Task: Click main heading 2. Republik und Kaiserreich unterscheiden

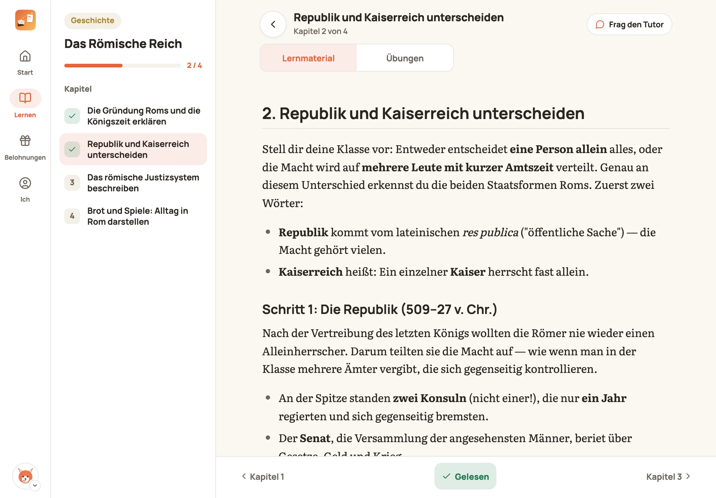Action: [x=423, y=113]
